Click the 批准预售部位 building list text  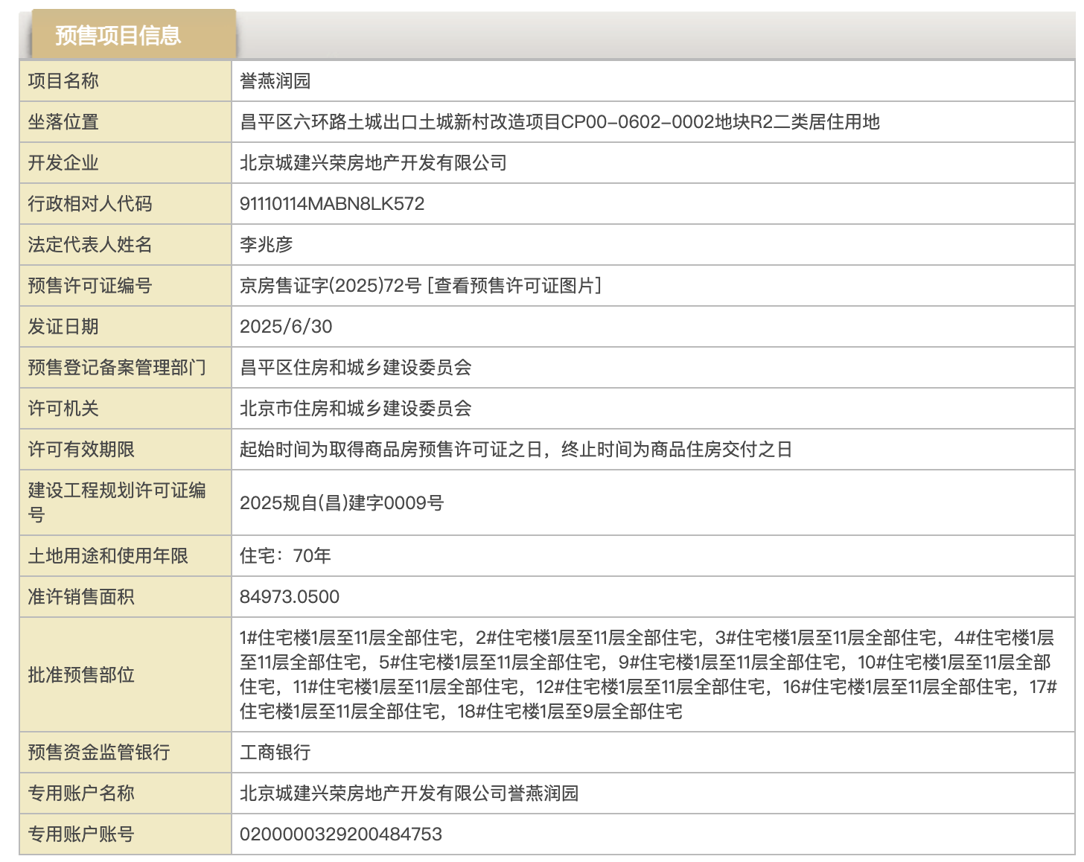[x=646, y=674]
